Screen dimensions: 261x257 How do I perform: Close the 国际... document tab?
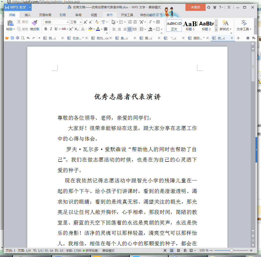click(208, 38)
